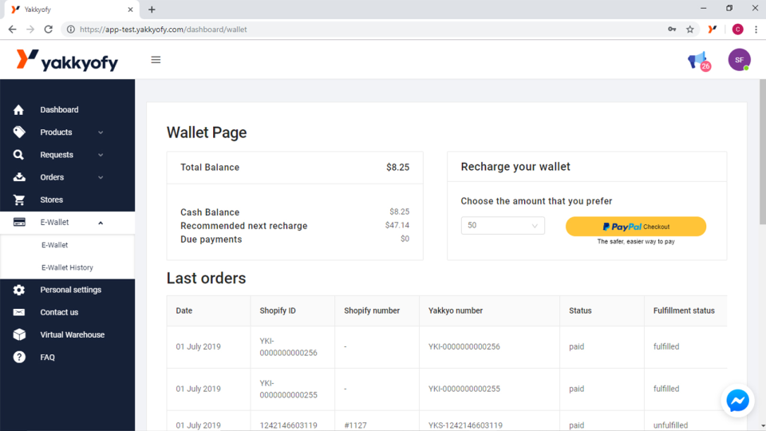Image resolution: width=766 pixels, height=431 pixels.
Task: Bookmark page with star icon
Action: [x=690, y=30]
